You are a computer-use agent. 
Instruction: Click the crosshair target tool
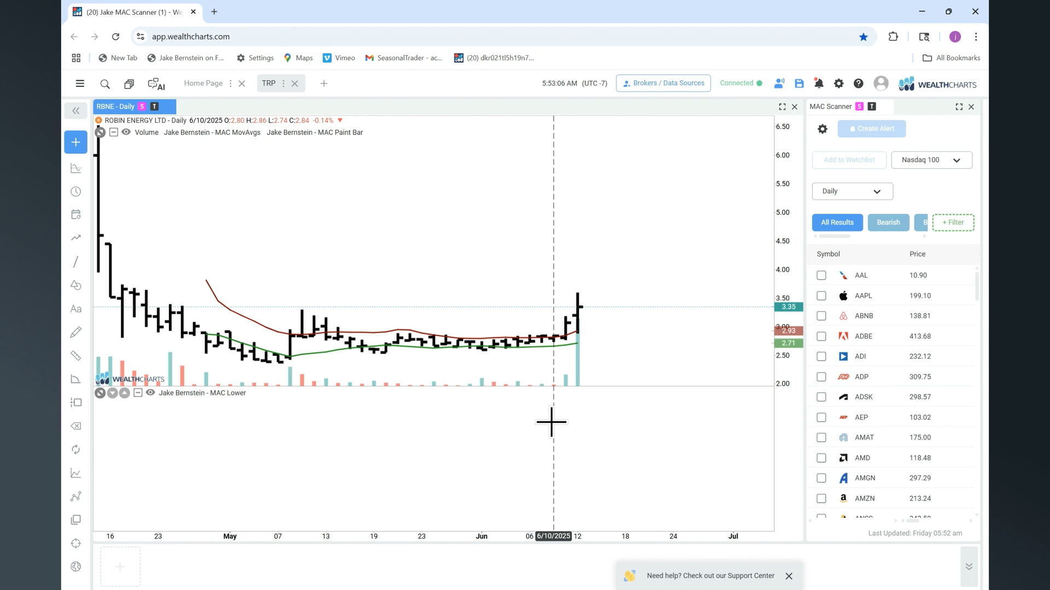click(76, 544)
